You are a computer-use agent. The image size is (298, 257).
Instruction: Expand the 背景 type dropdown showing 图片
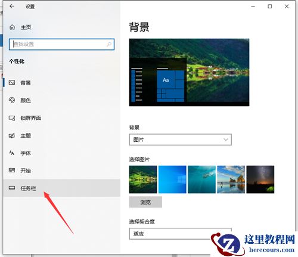coord(180,140)
